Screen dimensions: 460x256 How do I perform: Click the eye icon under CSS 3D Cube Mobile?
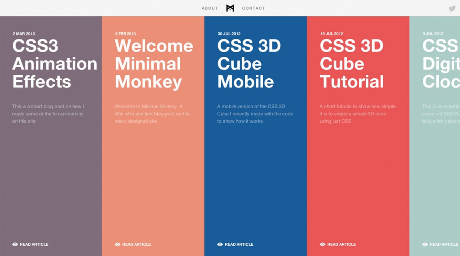pos(220,244)
